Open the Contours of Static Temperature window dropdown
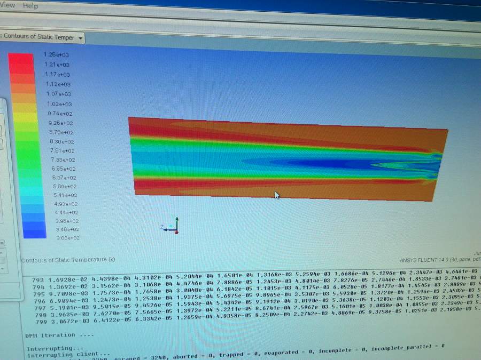The height and width of the screenshot is (360, 481). pos(80,38)
